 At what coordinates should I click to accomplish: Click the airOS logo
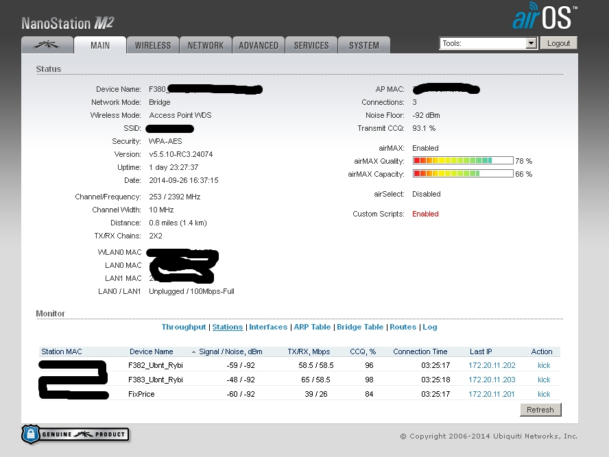click(x=545, y=16)
